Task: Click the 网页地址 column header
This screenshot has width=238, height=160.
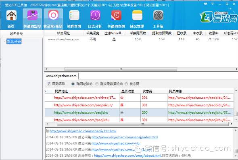Action: 86,91
